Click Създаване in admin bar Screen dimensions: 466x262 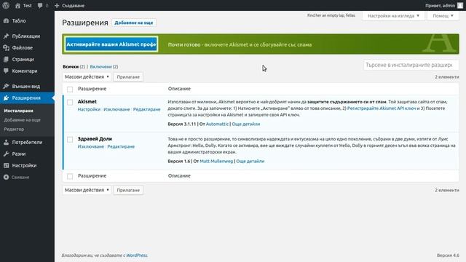tap(73, 5)
